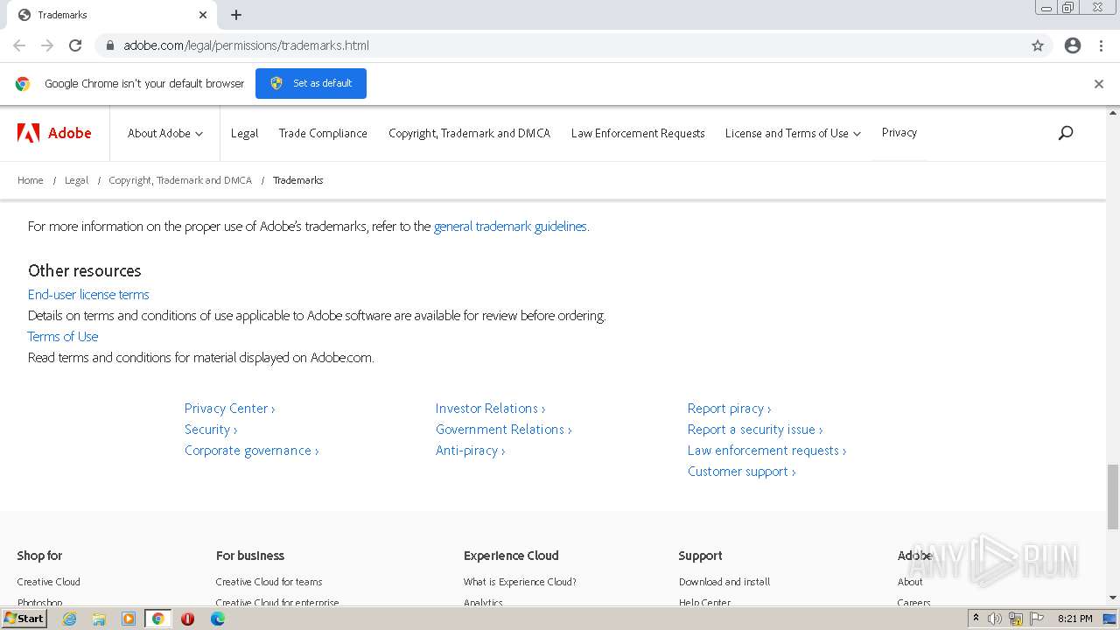The image size is (1120, 630).
Task: Open Chrome's three-dot menu
Action: click(1101, 45)
